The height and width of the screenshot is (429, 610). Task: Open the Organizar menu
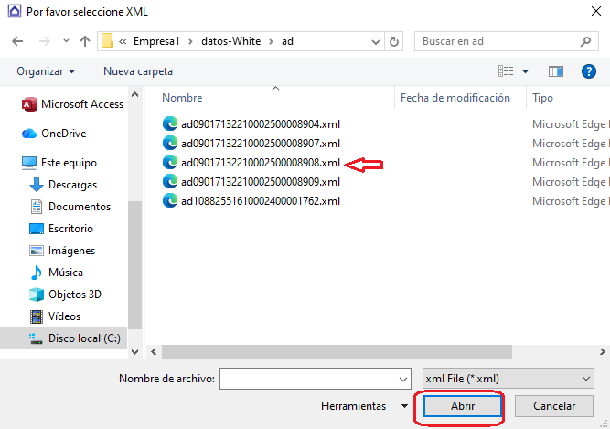point(46,70)
